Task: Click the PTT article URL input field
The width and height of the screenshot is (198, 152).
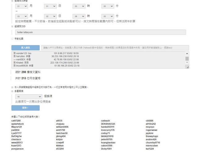Action: point(115,48)
